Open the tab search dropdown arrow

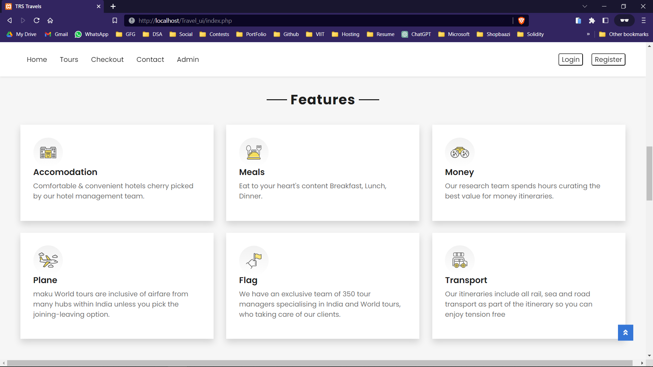(585, 6)
